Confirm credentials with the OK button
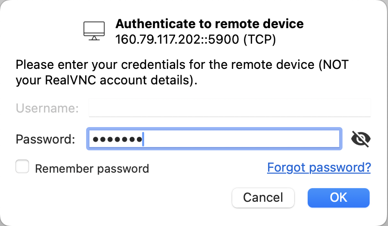Image resolution: width=388 pixels, height=226 pixels. coord(338,197)
